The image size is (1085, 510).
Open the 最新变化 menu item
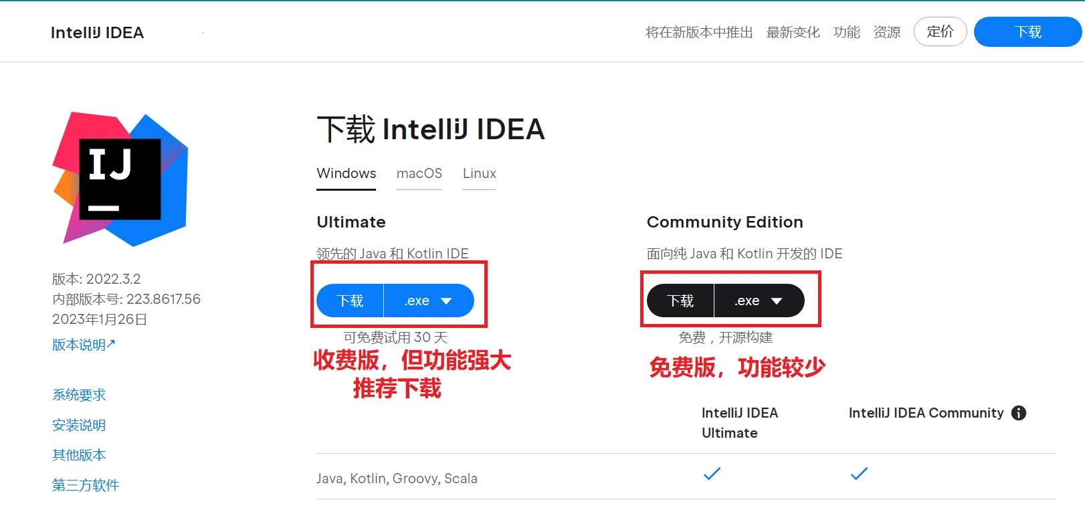tap(793, 32)
